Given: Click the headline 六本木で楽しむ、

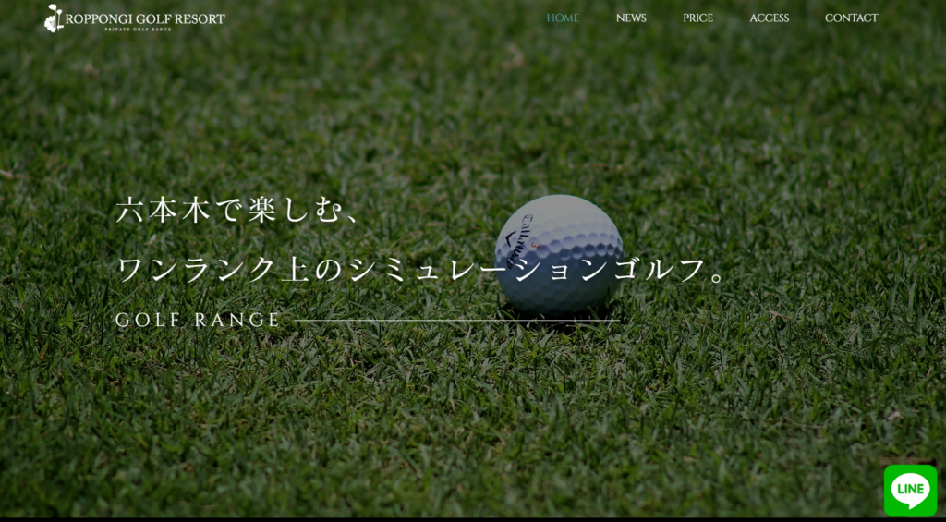Looking at the screenshot, I should coord(238,211).
